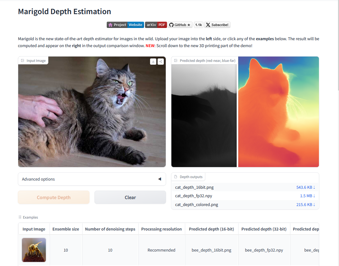Click the Depth outputs file icon
Image resolution: width=339 pixels, height=266 pixels.
tap(176, 177)
